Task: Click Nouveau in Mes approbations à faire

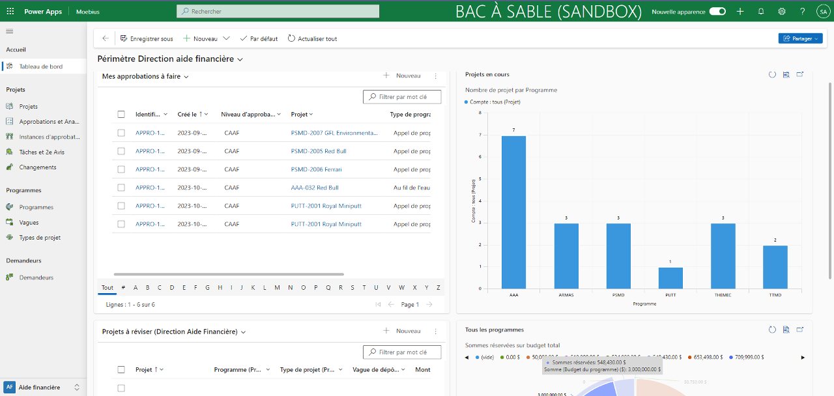Action: coord(401,76)
